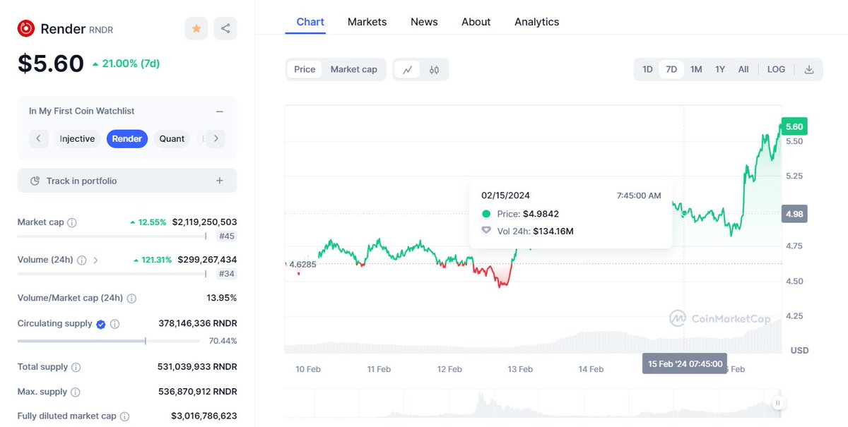This screenshot has width=848, height=427.
Task: Open the Analytics tab
Action: (x=536, y=22)
